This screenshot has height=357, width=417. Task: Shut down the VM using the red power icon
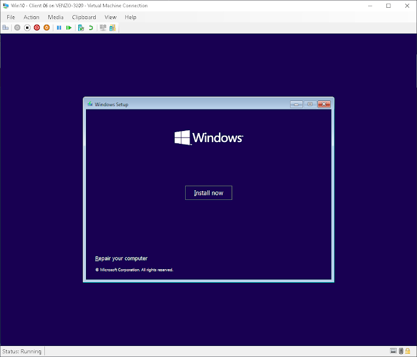tap(36, 27)
